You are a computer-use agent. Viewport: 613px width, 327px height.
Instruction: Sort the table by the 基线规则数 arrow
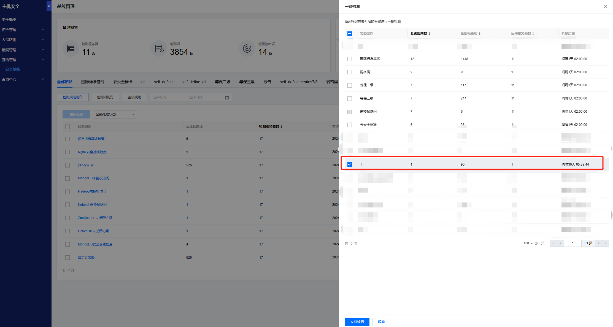point(429,34)
